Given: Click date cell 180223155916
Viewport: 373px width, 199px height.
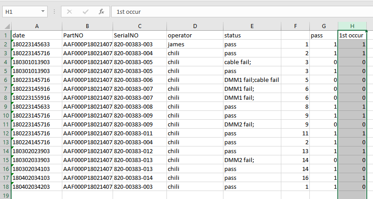Looking at the screenshot, I should pos(36,98).
